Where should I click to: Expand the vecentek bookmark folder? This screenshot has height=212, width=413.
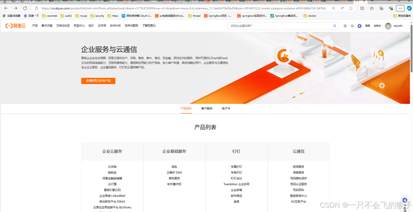pos(50,16)
